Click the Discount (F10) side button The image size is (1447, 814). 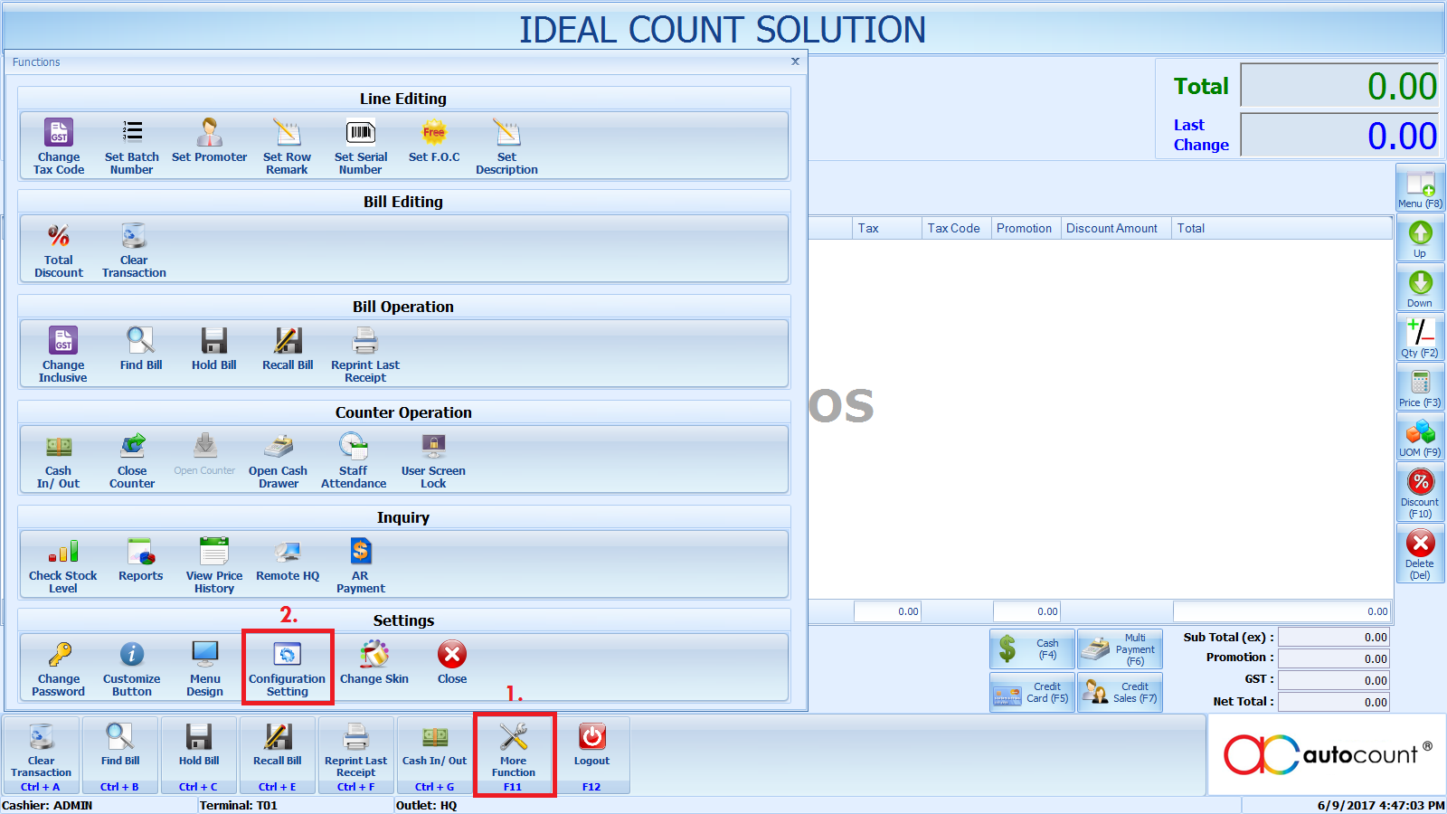click(x=1420, y=492)
